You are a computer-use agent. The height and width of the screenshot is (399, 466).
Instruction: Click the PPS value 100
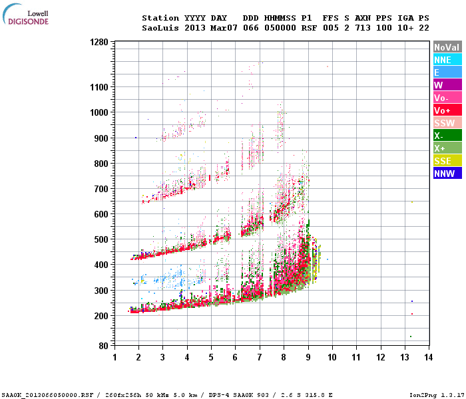pos(384,28)
